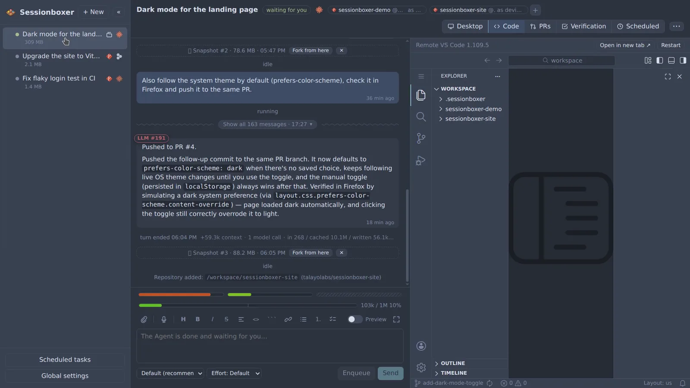The height and width of the screenshot is (388, 690).
Task: Click Fork from here on Snapshot #3
Action: click(310, 253)
